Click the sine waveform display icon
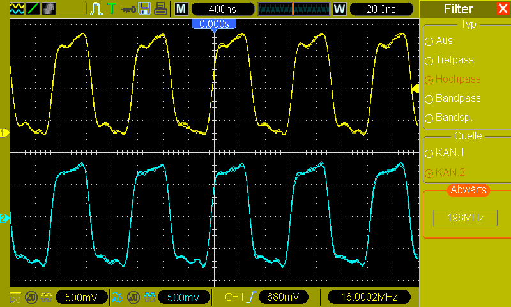The image size is (511, 307). [x=17, y=9]
